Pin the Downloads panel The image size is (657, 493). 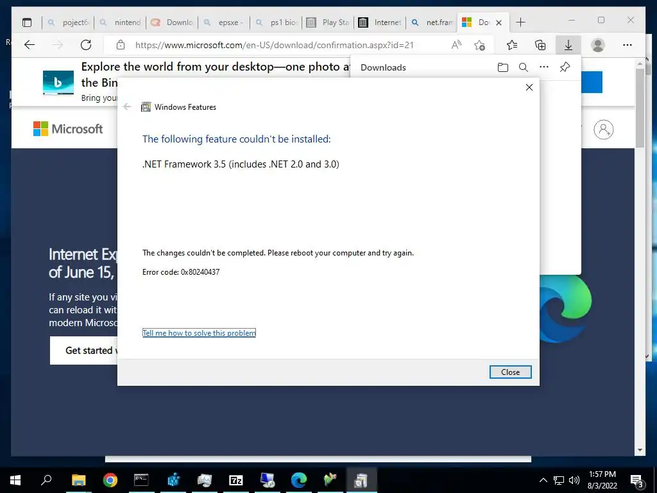point(565,67)
